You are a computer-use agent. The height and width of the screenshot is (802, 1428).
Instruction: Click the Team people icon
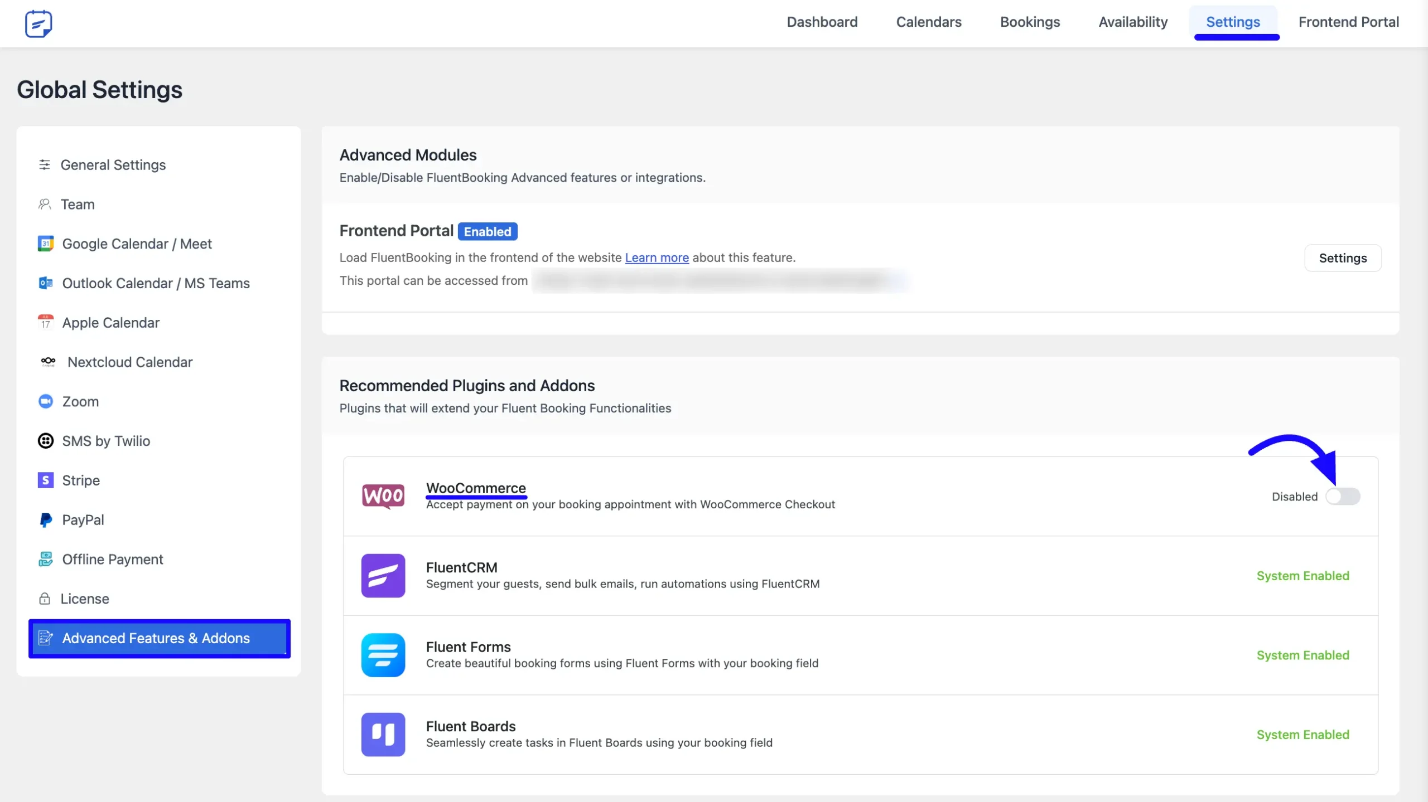tap(45, 204)
